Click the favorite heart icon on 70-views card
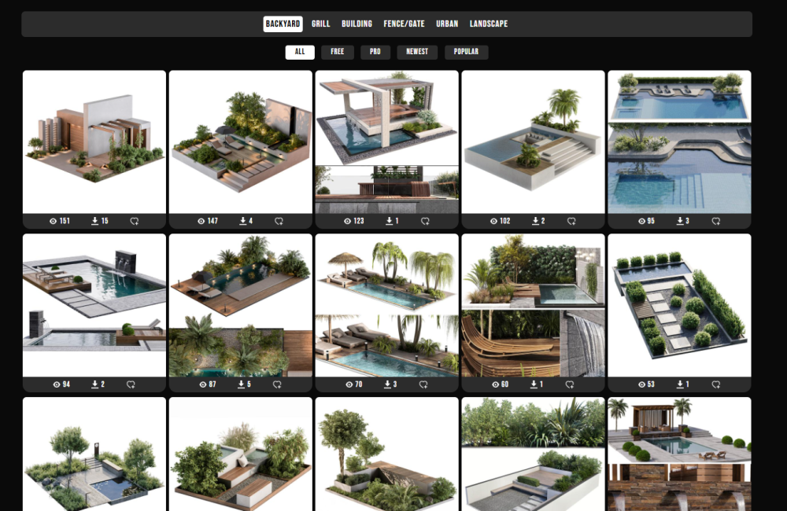 click(x=423, y=384)
